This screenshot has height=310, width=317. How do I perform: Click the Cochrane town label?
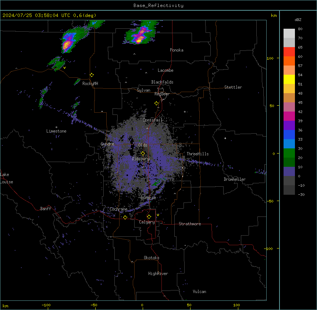coord(118,209)
